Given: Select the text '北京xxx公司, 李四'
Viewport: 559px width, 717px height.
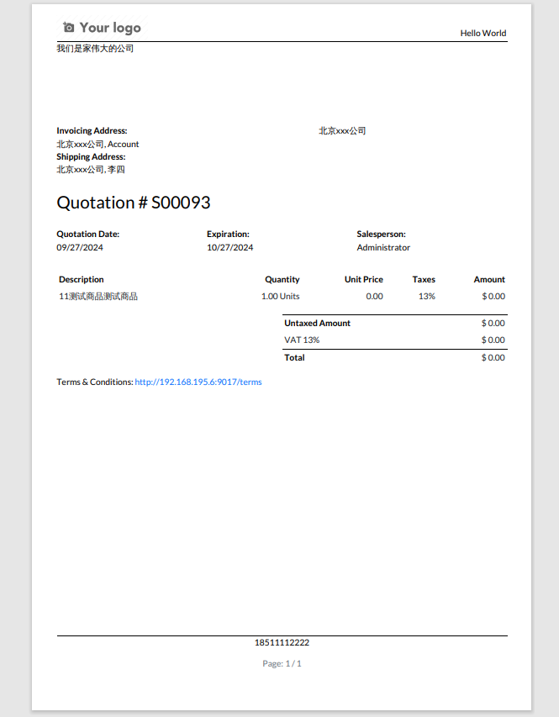Looking at the screenshot, I should [91, 170].
